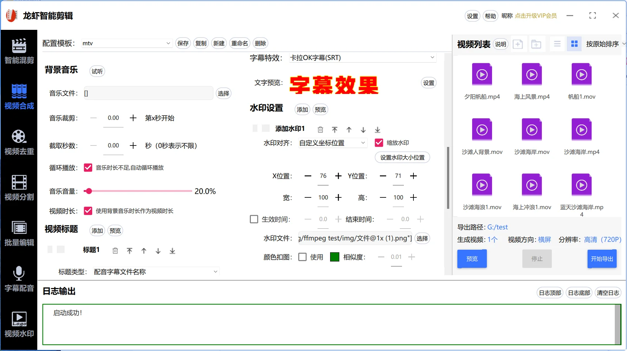Click the green 颜色扣图 color swatch
Viewport: 627px width, 351px height.
tap(335, 257)
